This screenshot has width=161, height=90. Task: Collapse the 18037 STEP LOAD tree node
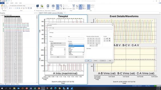(x=1, y=15)
